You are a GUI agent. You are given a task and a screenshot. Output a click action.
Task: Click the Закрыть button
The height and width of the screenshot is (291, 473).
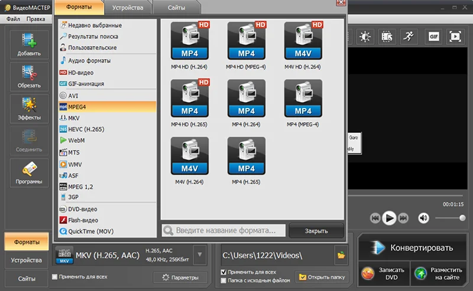click(x=316, y=231)
